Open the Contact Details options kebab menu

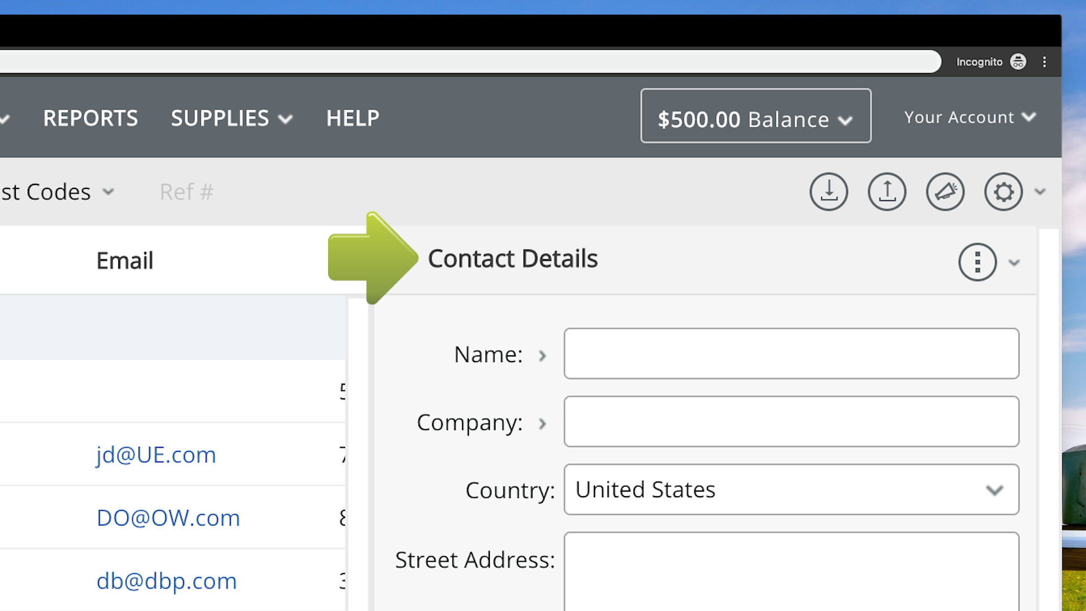coord(977,262)
